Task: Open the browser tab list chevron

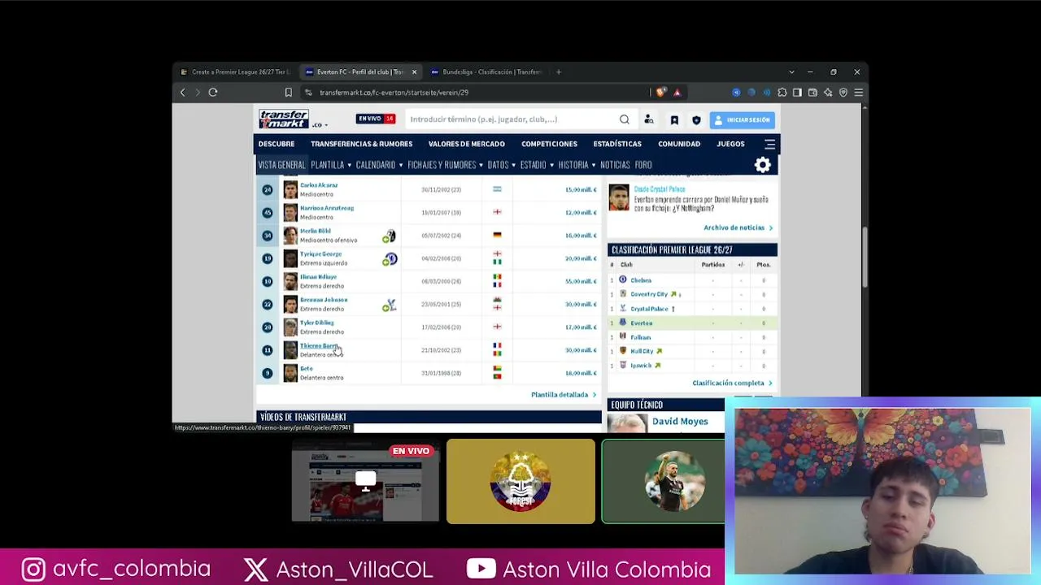Action: 791,72
